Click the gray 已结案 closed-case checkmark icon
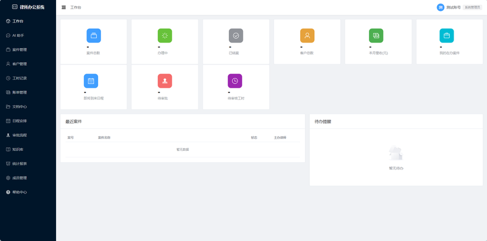Image resolution: width=487 pixels, height=241 pixels. click(236, 36)
